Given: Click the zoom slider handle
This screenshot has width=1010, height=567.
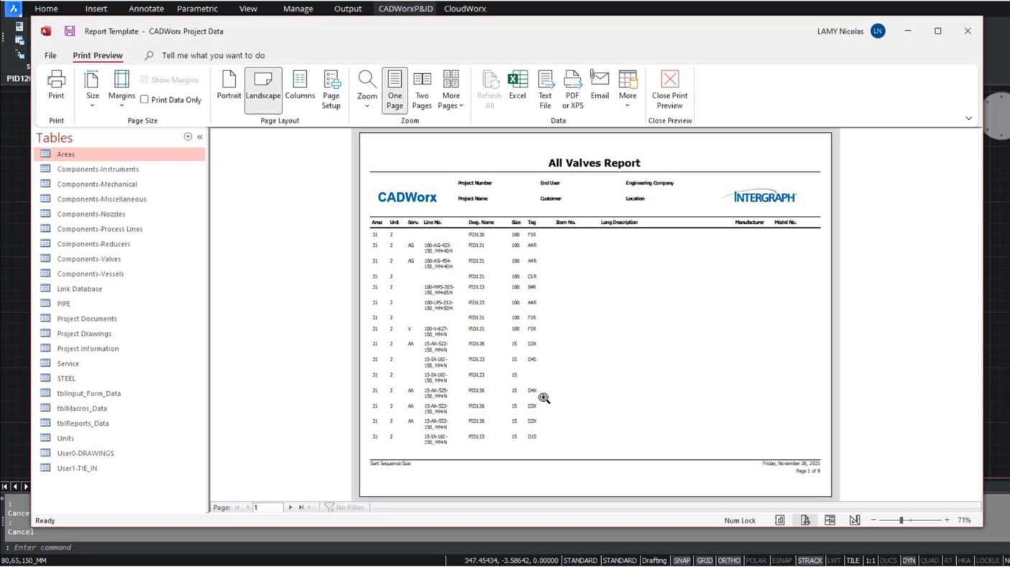Looking at the screenshot, I should pos(901,520).
